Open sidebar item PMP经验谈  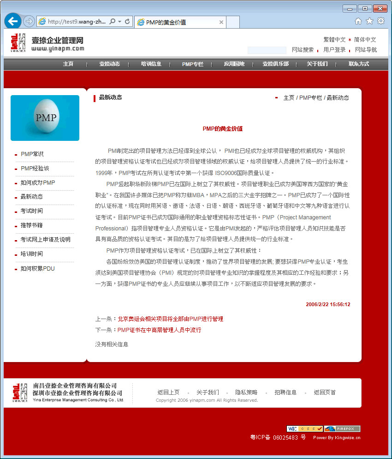click(35, 169)
